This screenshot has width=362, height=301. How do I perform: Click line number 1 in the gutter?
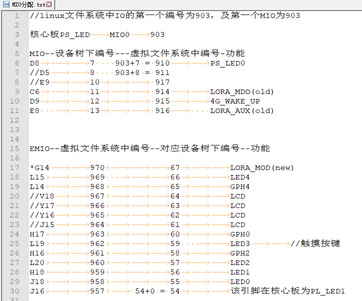(x=17, y=15)
